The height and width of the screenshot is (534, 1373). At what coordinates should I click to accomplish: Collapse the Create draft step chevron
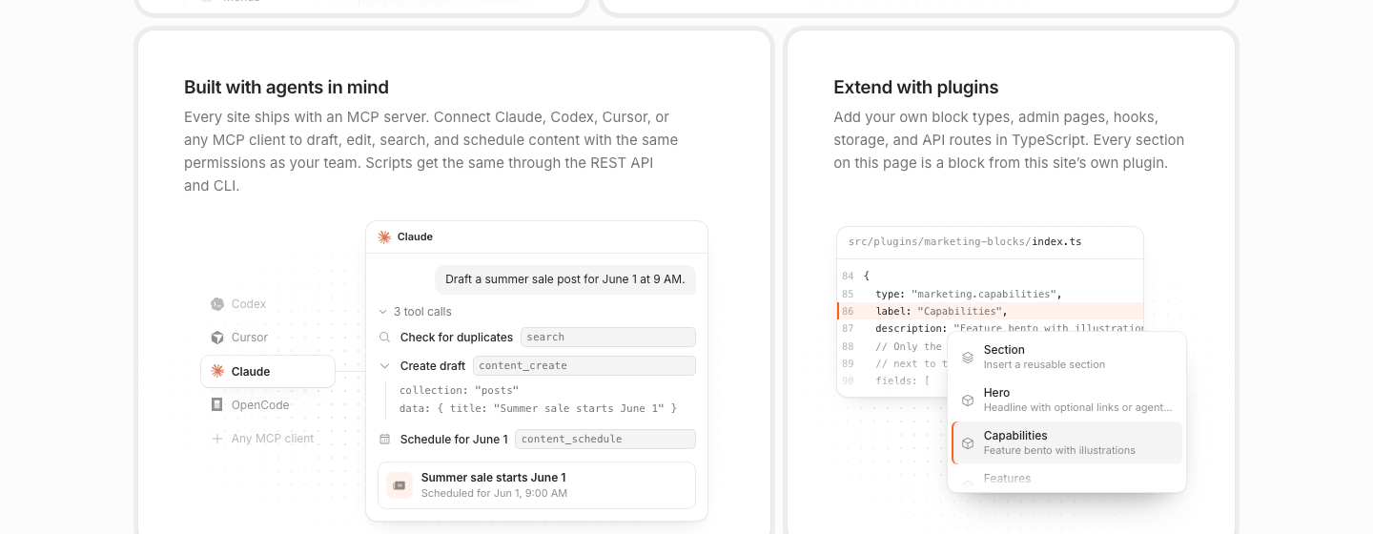point(385,365)
